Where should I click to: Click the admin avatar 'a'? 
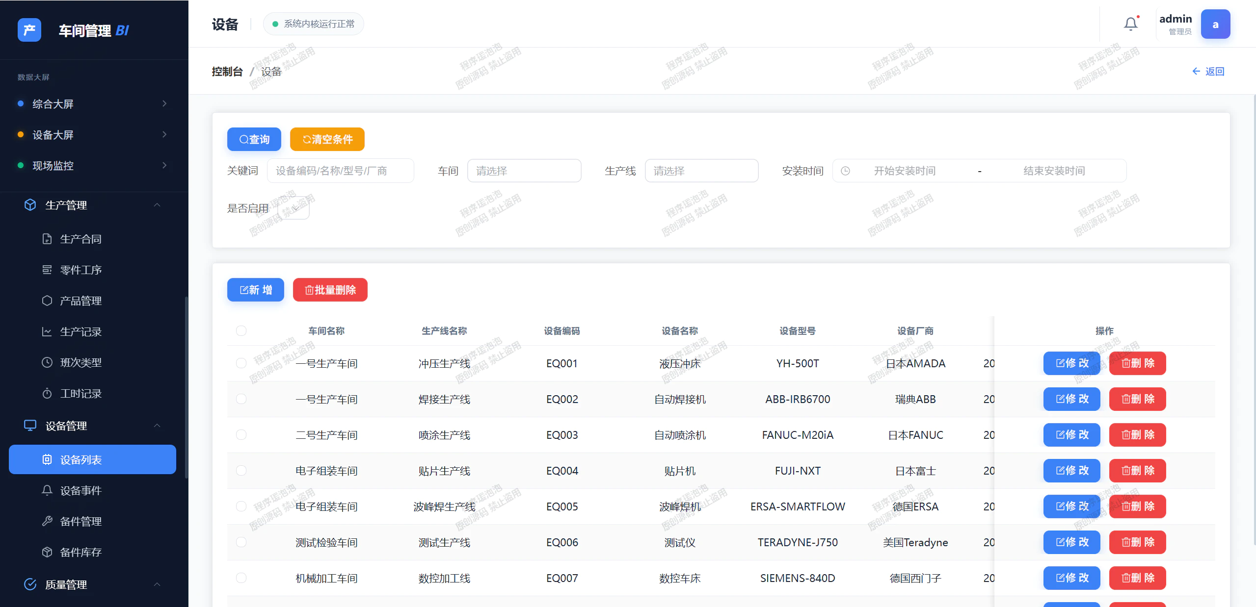click(x=1215, y=24)
